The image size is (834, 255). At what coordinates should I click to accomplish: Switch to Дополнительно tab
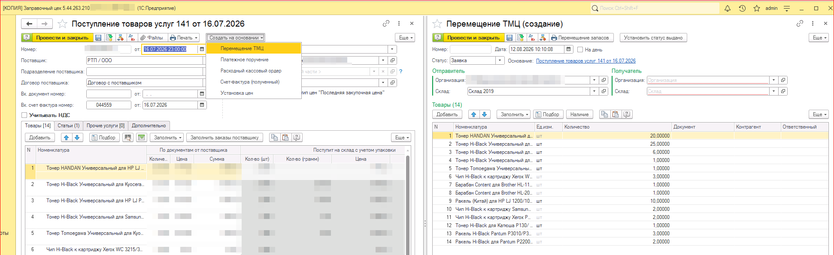pyautogui.click(x=149, y=126)
